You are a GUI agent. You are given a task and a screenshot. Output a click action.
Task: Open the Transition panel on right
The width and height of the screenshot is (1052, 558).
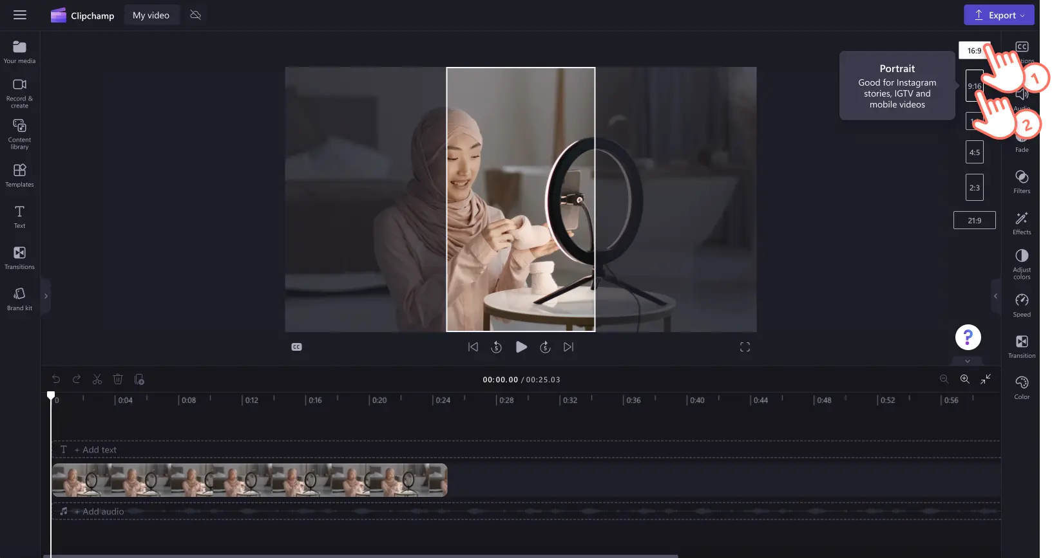[x=1022, y=347]
